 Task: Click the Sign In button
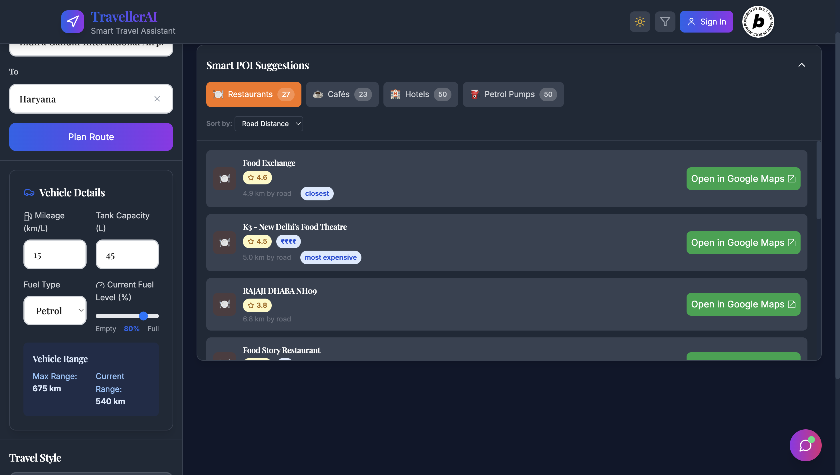pos(706,22)
